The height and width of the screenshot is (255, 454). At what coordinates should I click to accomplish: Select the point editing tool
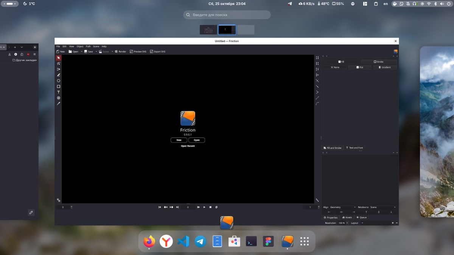pos(59,64)
